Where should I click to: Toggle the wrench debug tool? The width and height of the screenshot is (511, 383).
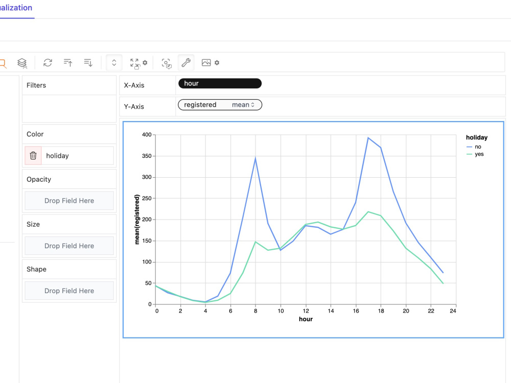tap(186, 62)
